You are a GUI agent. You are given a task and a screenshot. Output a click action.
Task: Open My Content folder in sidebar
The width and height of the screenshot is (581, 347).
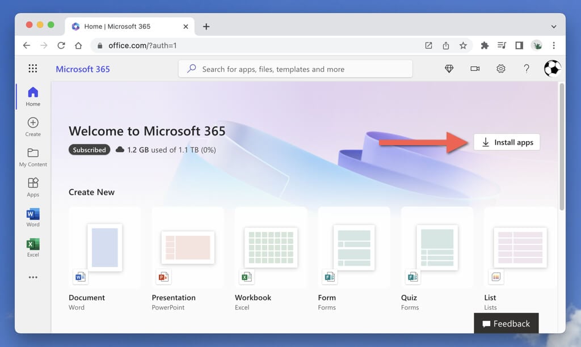click(33, 158)
